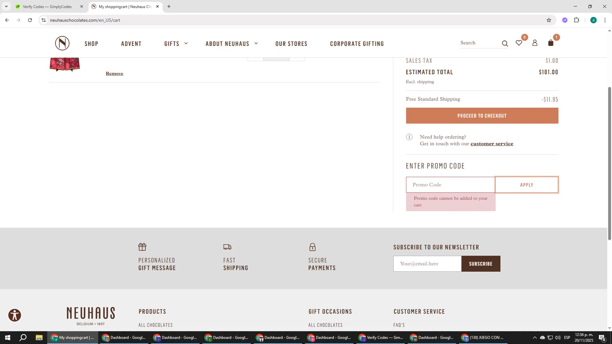Open the Advent menu item
The width and height of the screenshot is (612, 344).
tap(131, 44)
